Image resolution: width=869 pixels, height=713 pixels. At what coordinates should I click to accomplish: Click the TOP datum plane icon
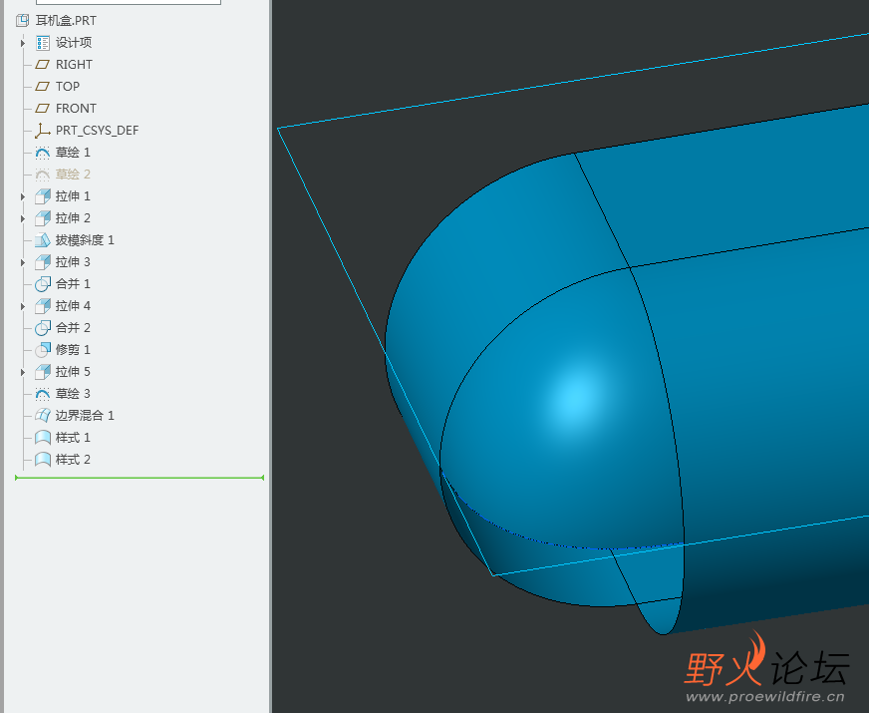43,87
